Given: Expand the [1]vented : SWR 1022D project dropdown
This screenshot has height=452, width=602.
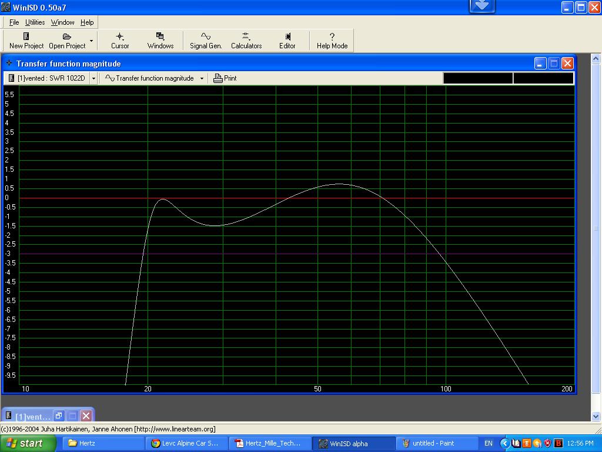Looking at the screenshot, I should [93, 78].
